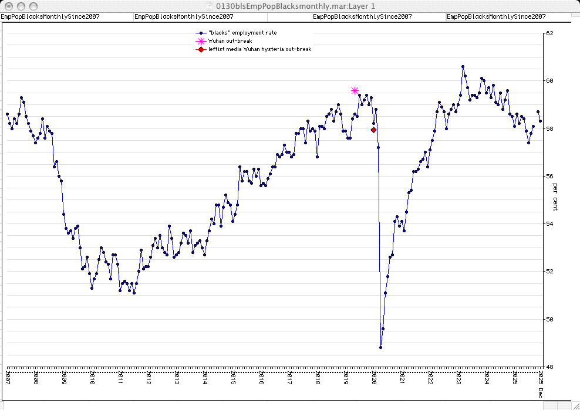Close the chart window

[8, 6]
